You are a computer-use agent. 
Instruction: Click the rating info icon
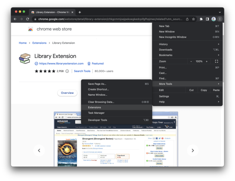click(67, 71)
